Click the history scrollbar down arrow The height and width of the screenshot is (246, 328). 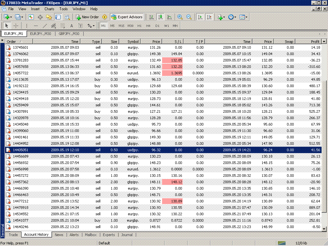[x=324, y=229]
